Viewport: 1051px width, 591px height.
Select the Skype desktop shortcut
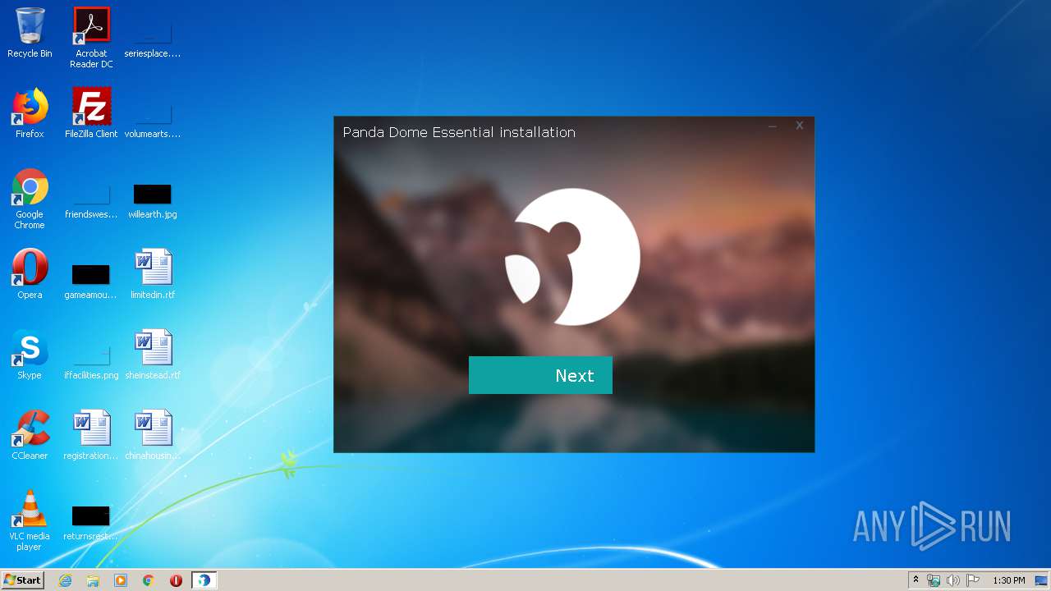tap(30, 355)
